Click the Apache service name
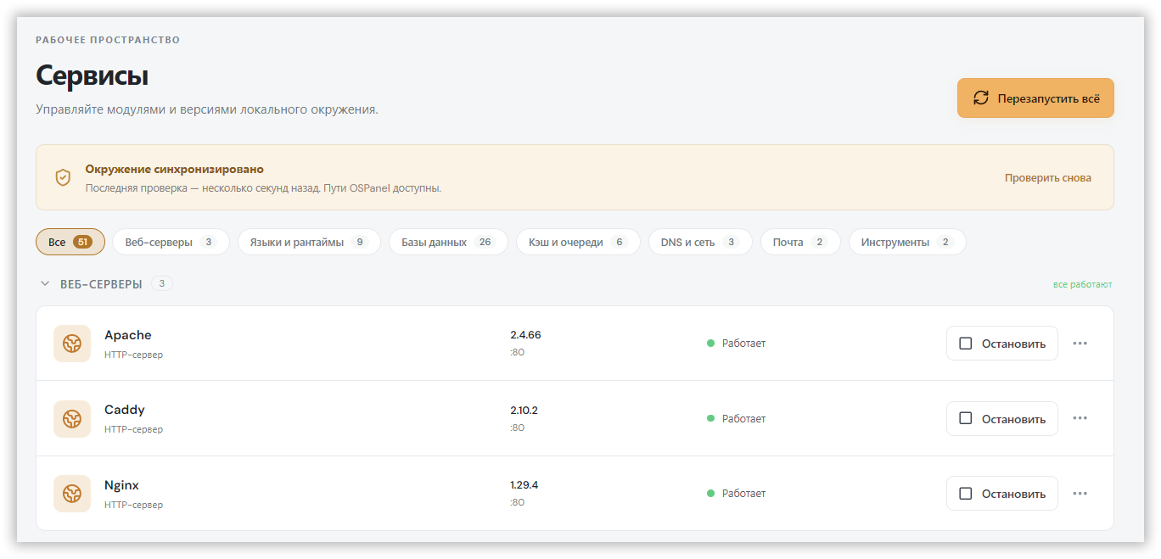The height and width of the screenshot is (559, 1161). [x=128, y=335]
